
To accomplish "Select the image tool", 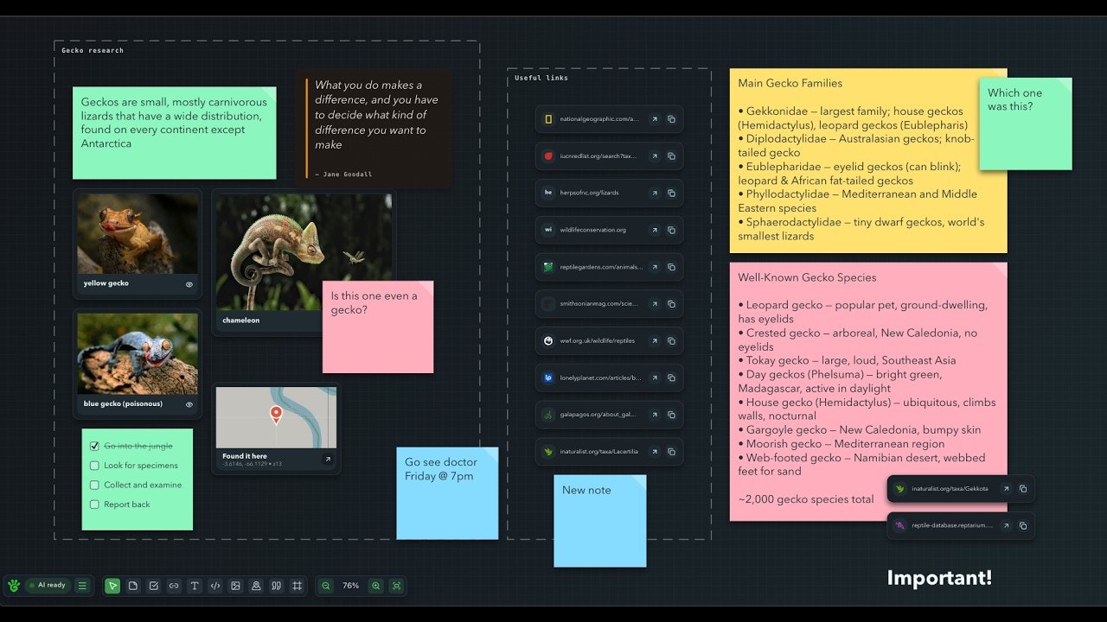I will tap(235, 586).
